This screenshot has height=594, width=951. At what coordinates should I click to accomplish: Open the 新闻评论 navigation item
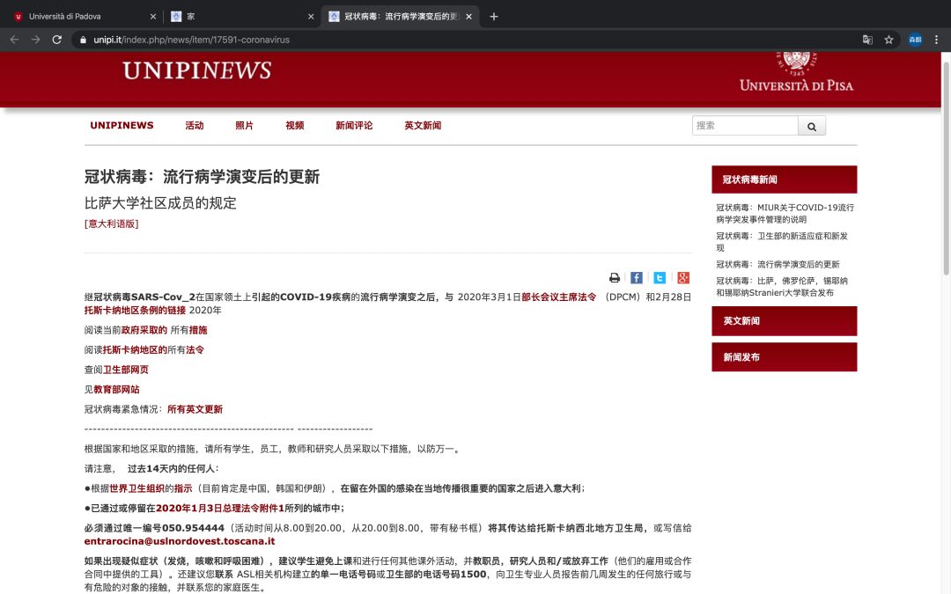tap(354, 126)
